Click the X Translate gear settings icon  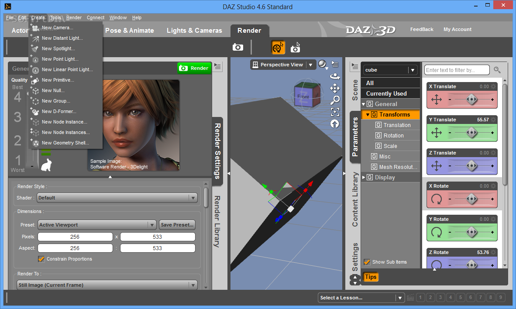(493, 86)
